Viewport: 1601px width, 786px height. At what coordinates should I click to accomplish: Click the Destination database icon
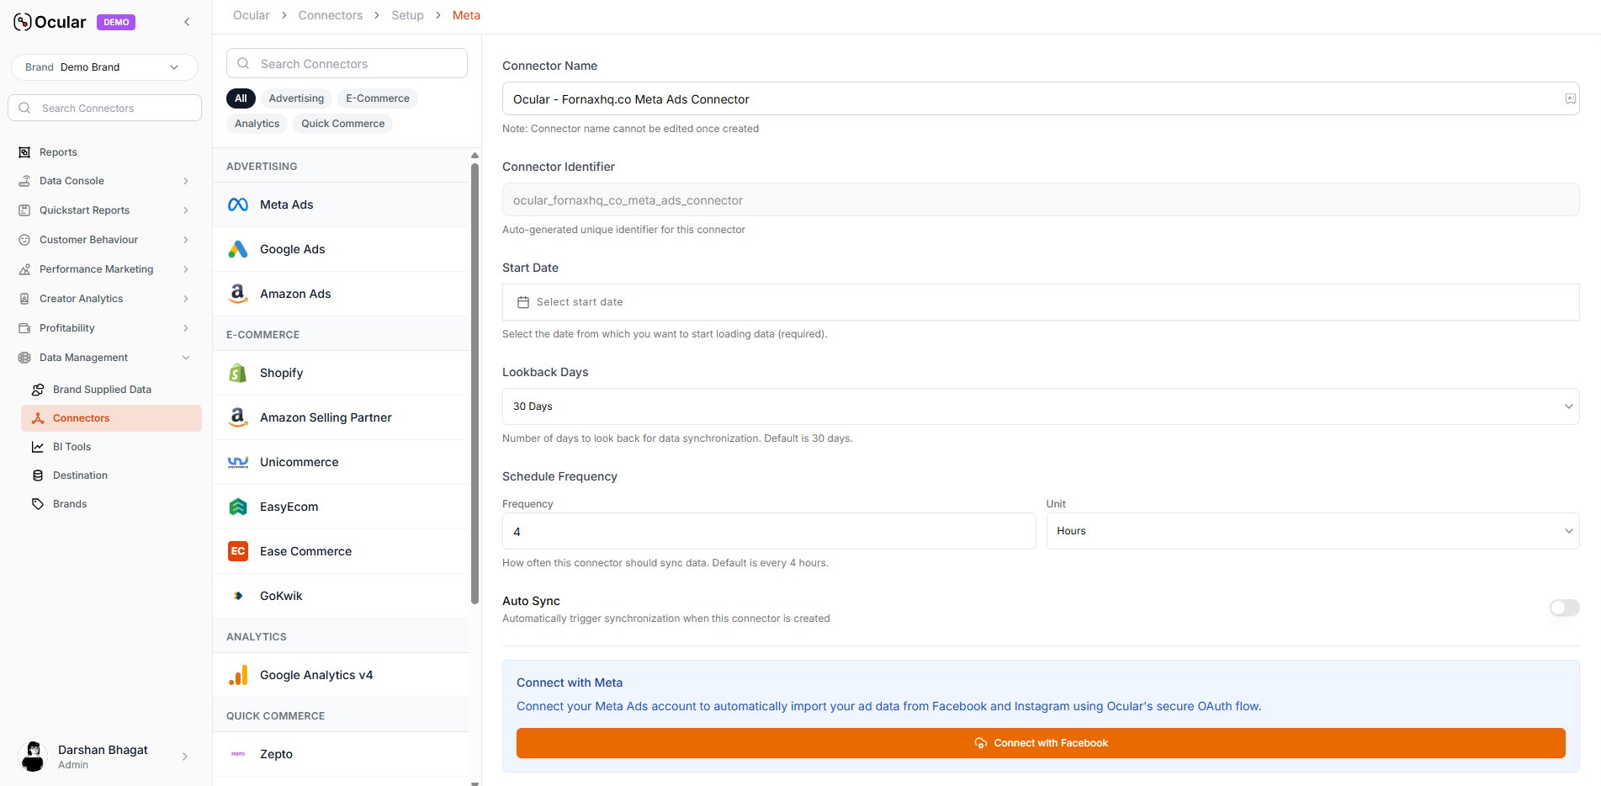[x=38, y=475]
